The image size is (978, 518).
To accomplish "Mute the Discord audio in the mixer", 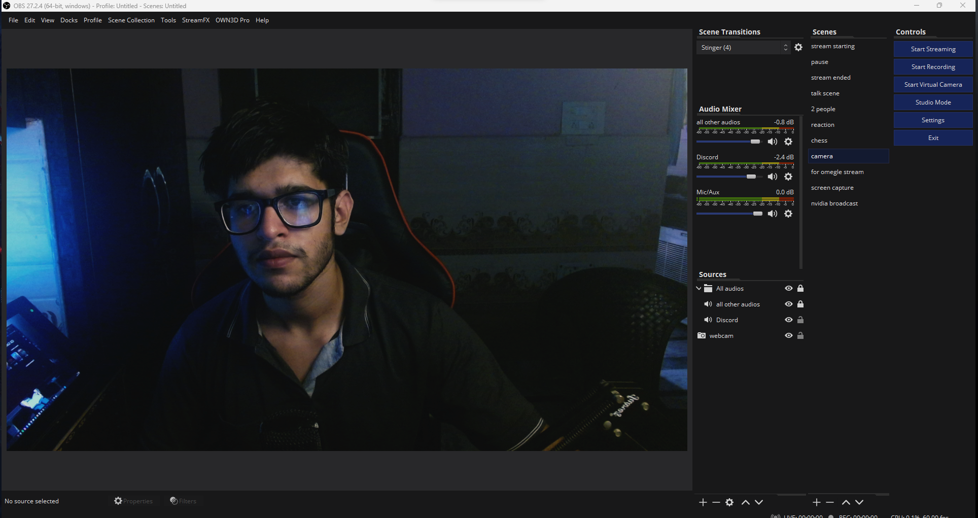I will (773, 177).
